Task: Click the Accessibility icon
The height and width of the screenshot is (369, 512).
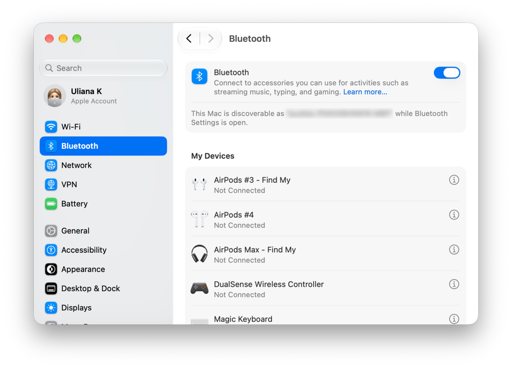Action: point(51,250)
